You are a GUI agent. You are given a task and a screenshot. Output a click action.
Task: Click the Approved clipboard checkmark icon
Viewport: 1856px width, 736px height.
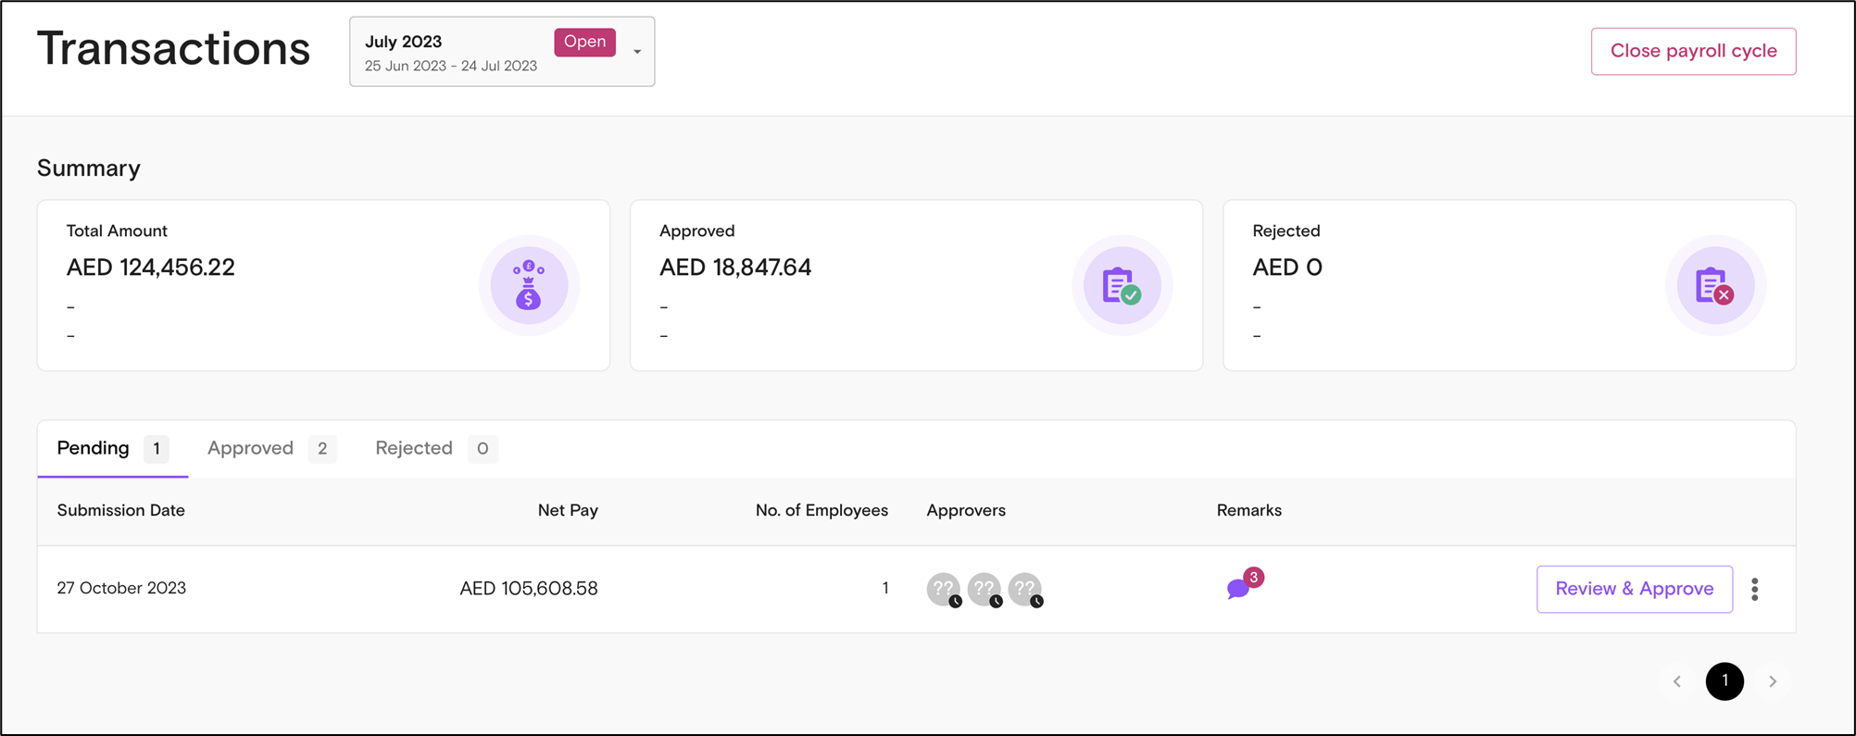coord(1122,285)
